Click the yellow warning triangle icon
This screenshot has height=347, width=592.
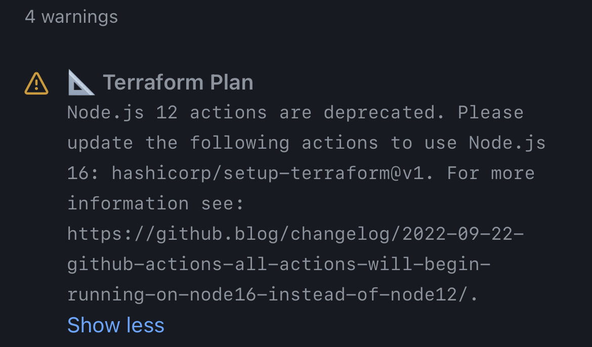point(36,83)
